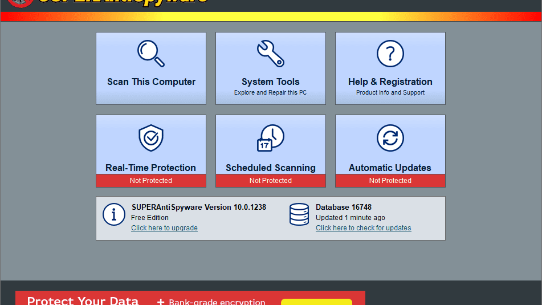Screen dimensions: 542x305
Task: Click Explore and Repair this PC subtitle
Action: click(x=270, y=92)
